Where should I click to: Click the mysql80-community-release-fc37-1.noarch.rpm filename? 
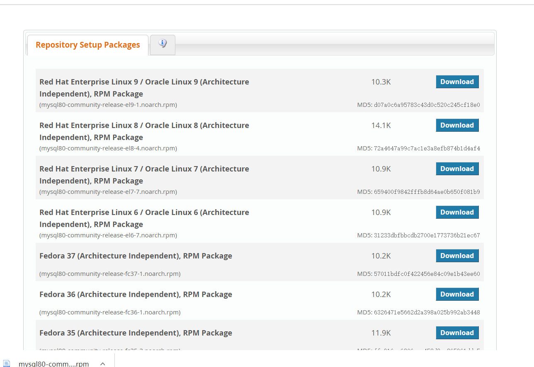[110, 274]
